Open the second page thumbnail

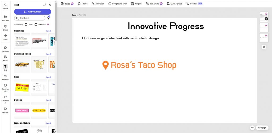coord(264,28)
